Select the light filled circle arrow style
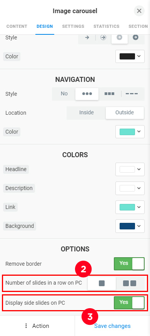150x336 pixels. click(x=120, y=37)
